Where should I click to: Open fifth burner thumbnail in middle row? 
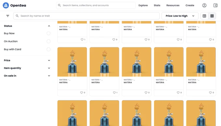tap(201, 62)
